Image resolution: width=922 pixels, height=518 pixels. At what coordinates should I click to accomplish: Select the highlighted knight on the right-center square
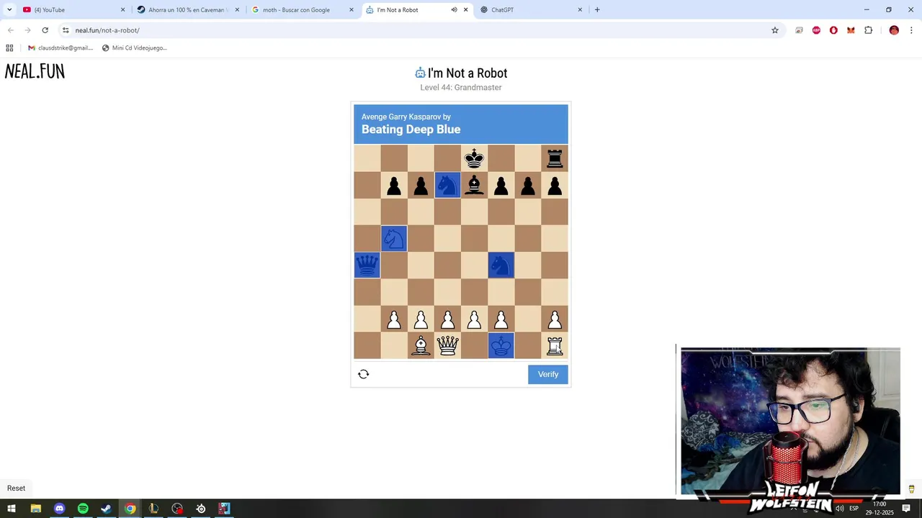[501, 265]
